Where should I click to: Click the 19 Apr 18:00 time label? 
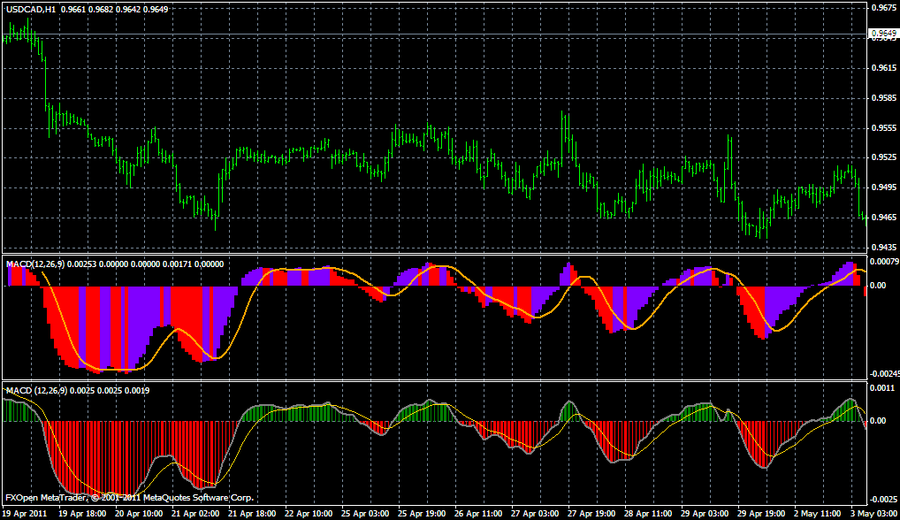point(82,513)
